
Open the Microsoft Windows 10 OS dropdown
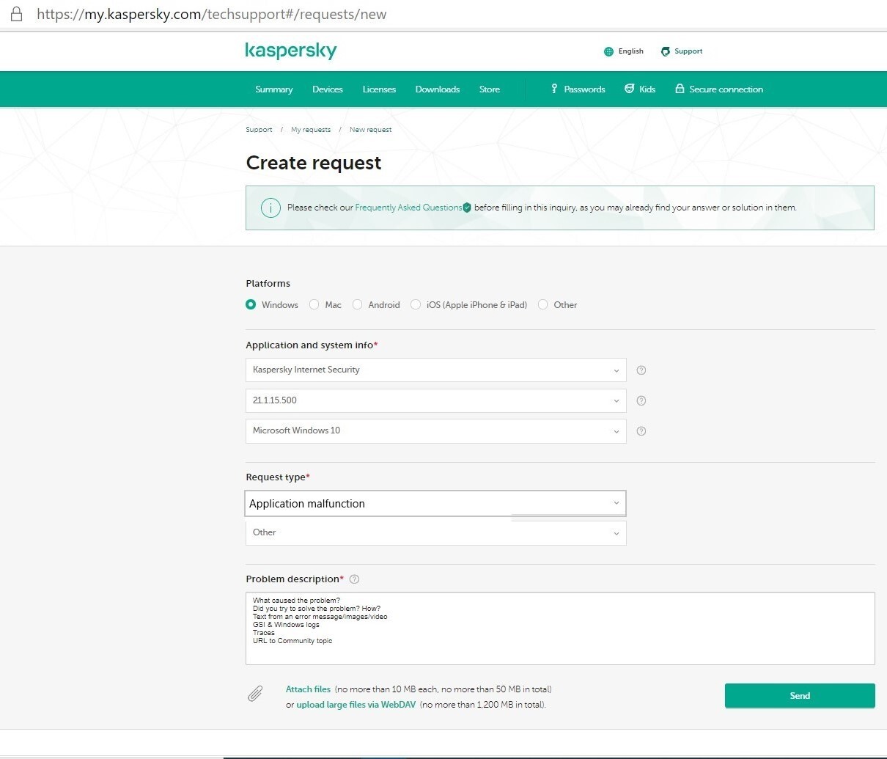(x=435, y=430)
